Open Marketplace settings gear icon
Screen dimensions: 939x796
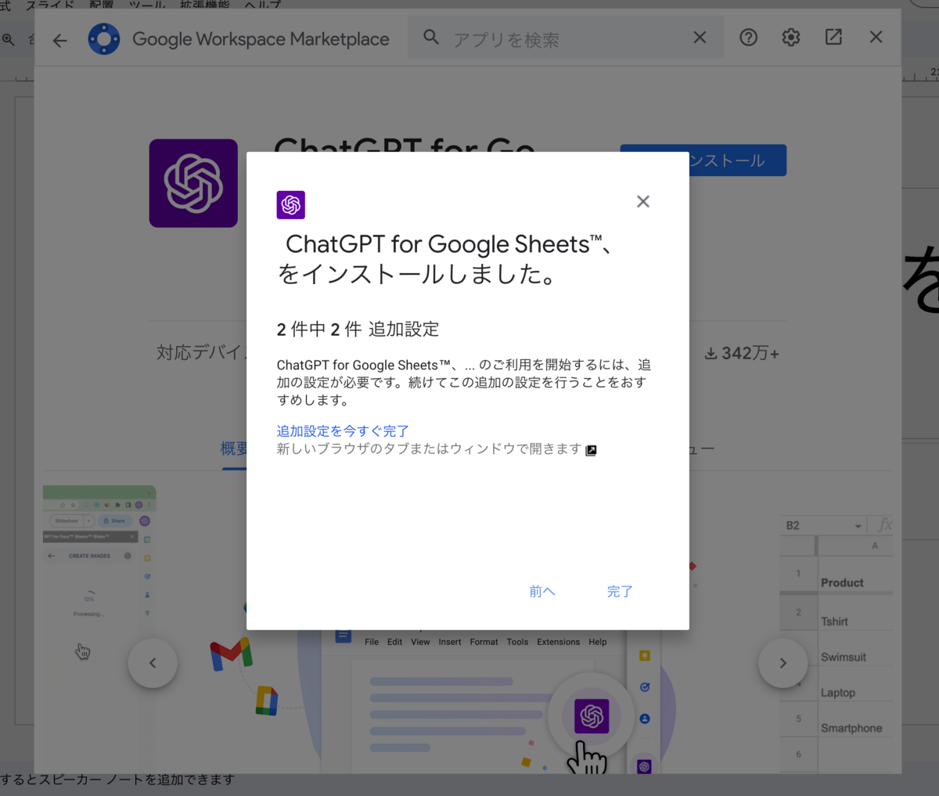click(791, 37)
